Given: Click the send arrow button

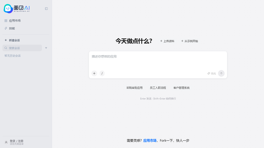Looking at the screenshot, I should click(x=221, y=73).
